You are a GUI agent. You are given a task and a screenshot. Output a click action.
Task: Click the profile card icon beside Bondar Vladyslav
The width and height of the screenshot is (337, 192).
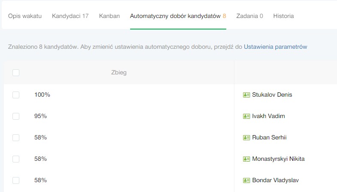[x=246, y=180]
